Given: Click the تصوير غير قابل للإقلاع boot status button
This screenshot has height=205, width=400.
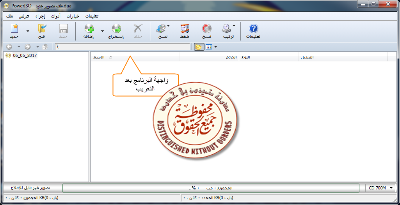Looking at the screenshot, I should click(30, 188).
